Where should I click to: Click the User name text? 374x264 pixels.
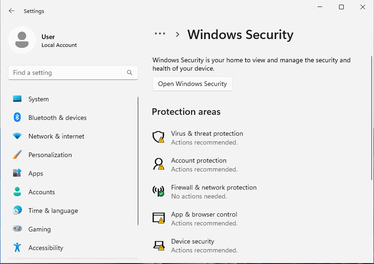pyautogui.click(x=48, y=37)
